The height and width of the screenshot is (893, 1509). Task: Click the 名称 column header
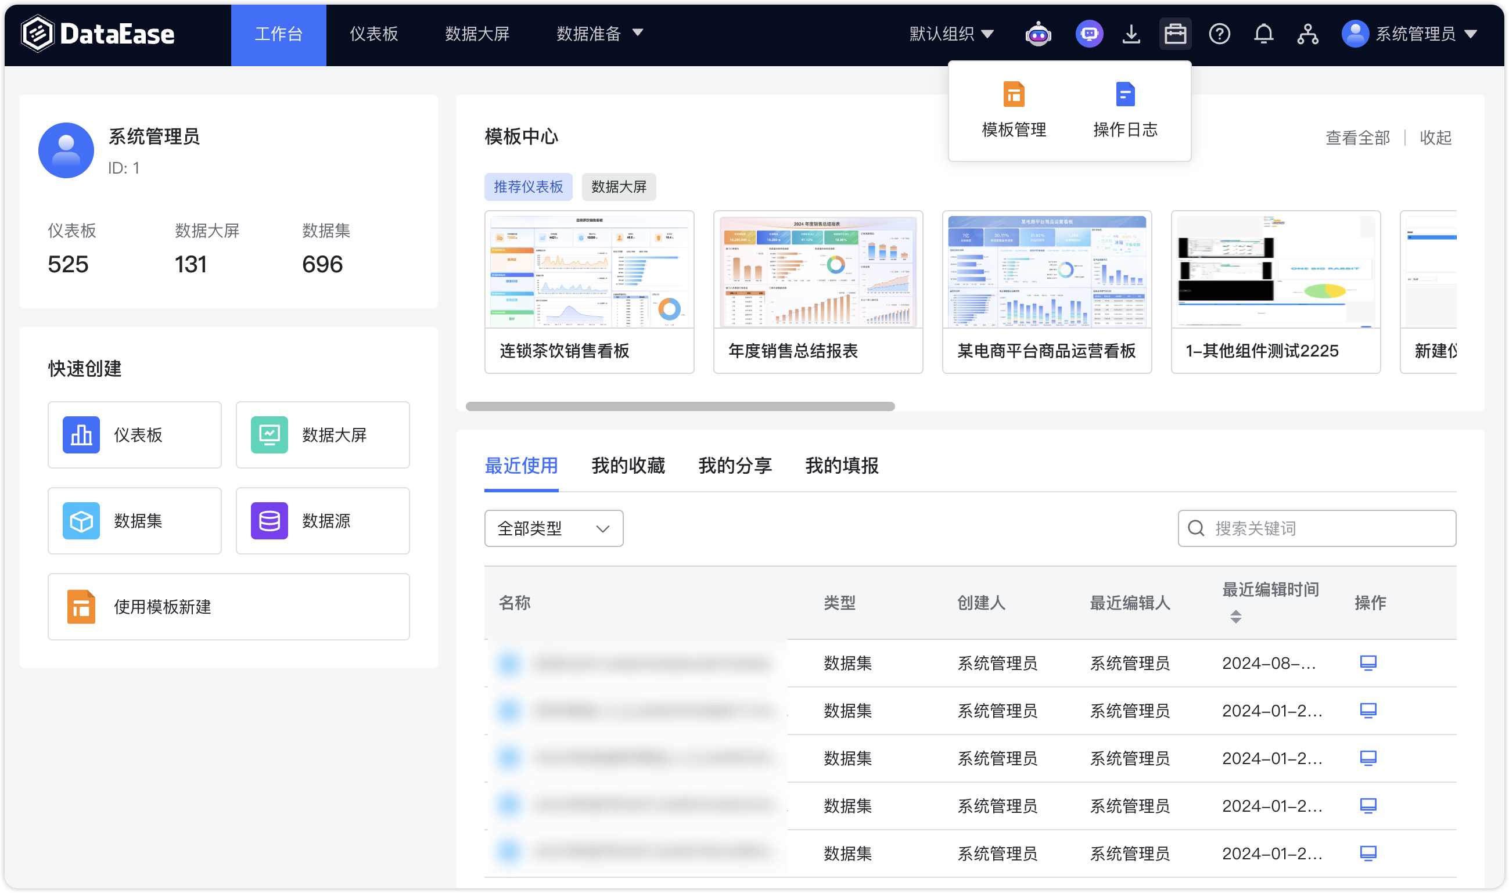514,602
